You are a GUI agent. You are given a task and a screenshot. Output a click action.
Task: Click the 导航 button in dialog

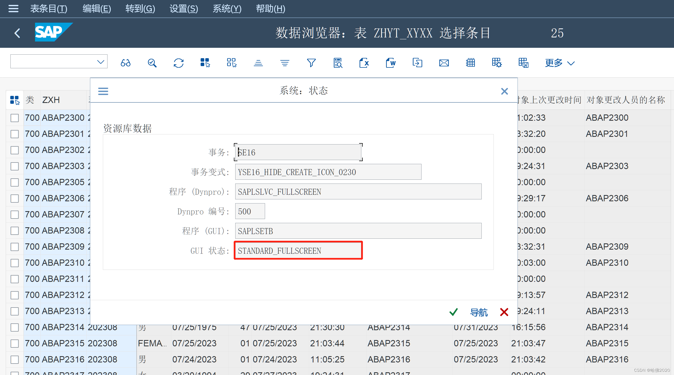(x=479, y=312)
